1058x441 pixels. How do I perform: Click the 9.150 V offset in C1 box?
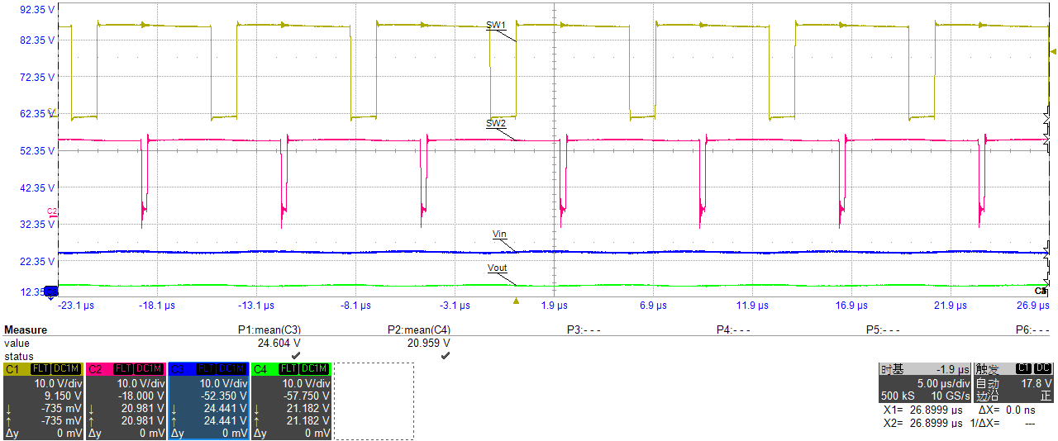coord(63,396)
